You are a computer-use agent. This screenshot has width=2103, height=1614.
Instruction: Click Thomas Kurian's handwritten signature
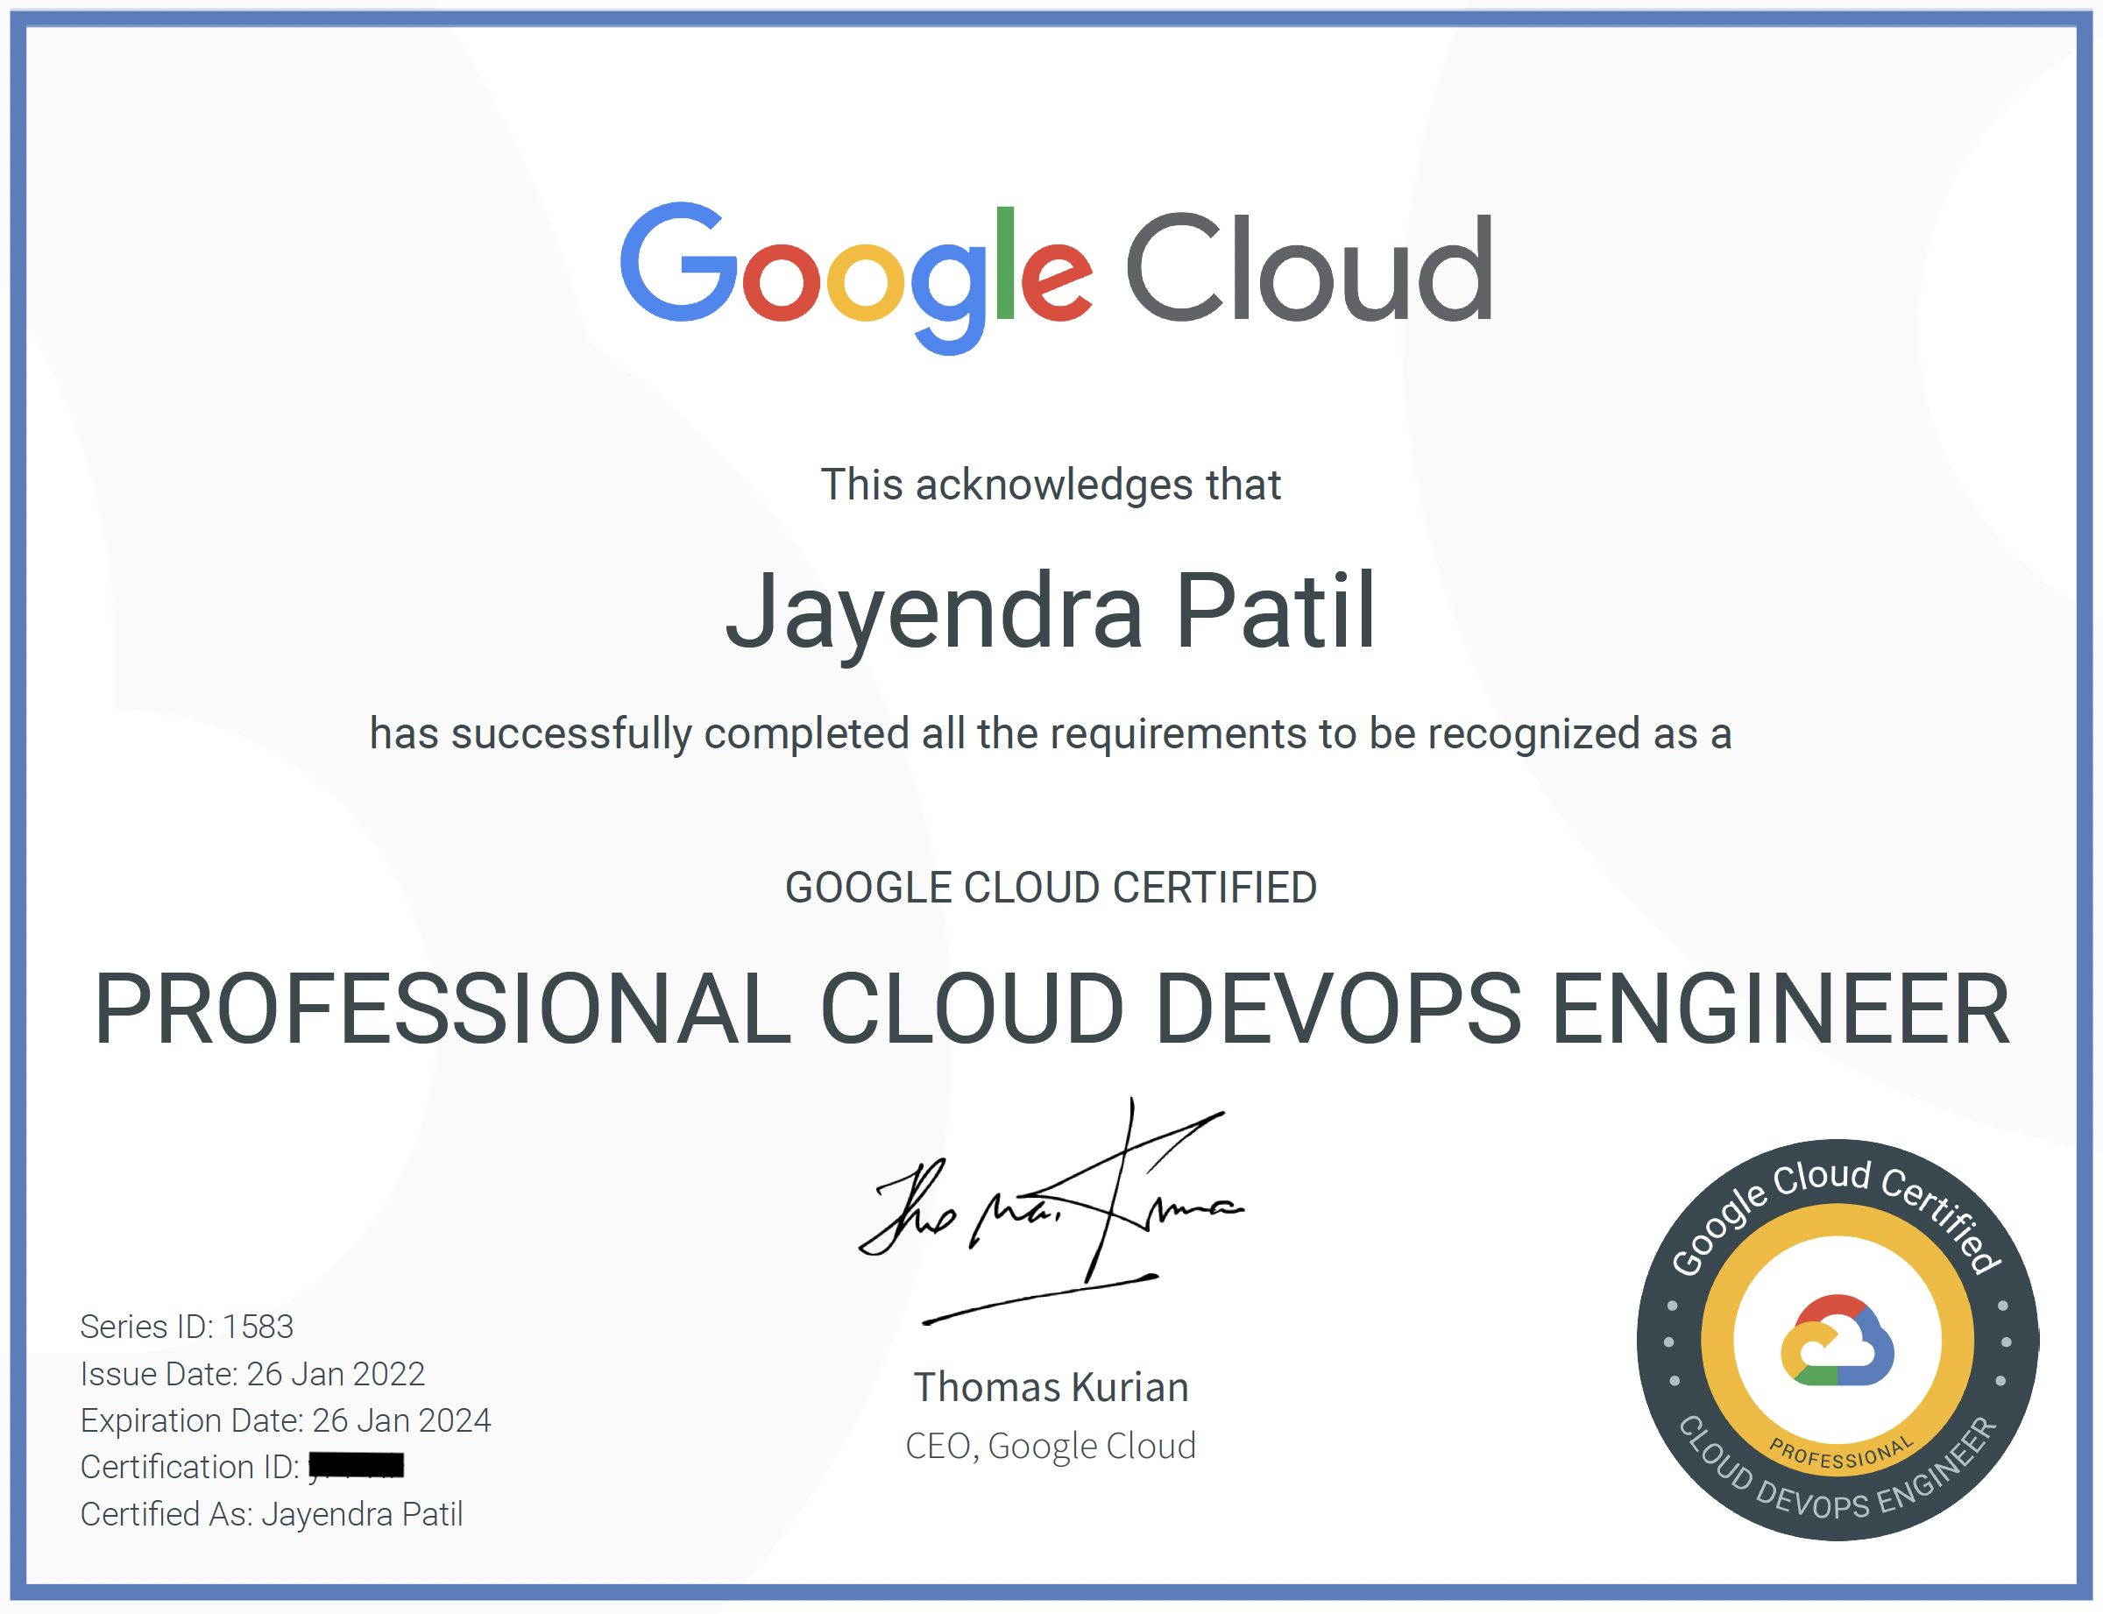pyautogui.click(x=1051, y=1213)
